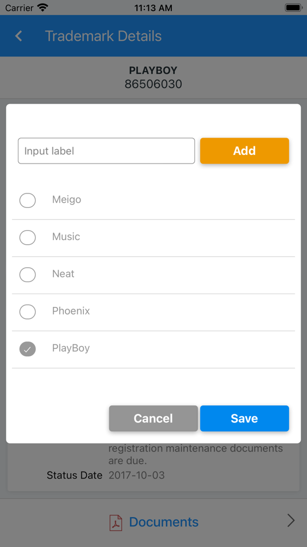
Task: Expand Documents with right chevron
Action: [x=291, y=521]
